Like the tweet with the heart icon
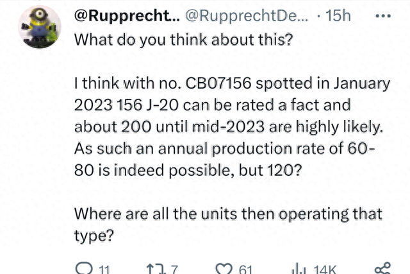This screenshot has height=274, width=410. pos(224,268)
